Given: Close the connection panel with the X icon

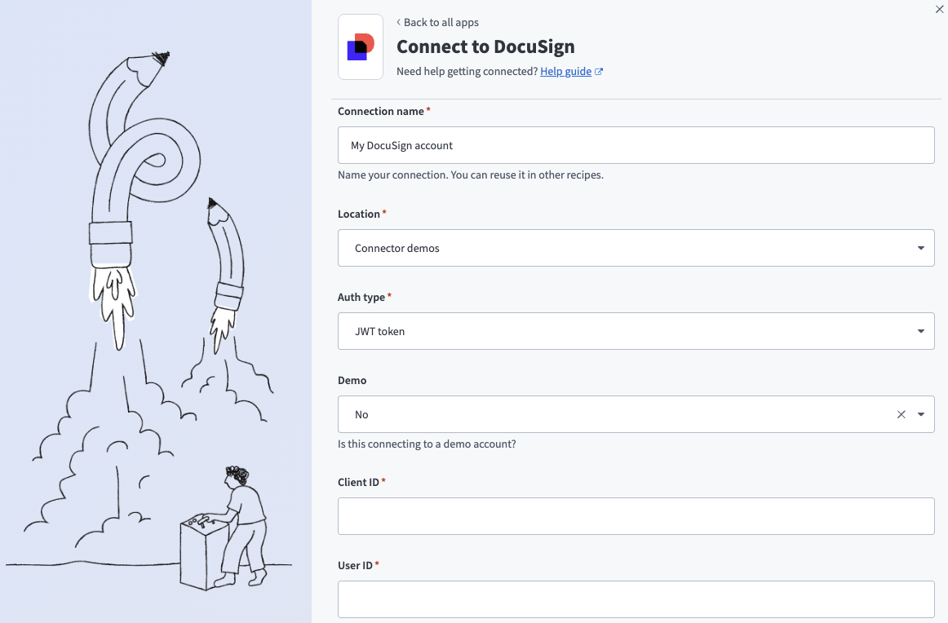Looking at the screenshot, I should tap(938, 9).
